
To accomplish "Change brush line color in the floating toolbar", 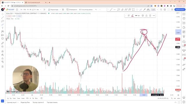I will click(x=133, y=16).
